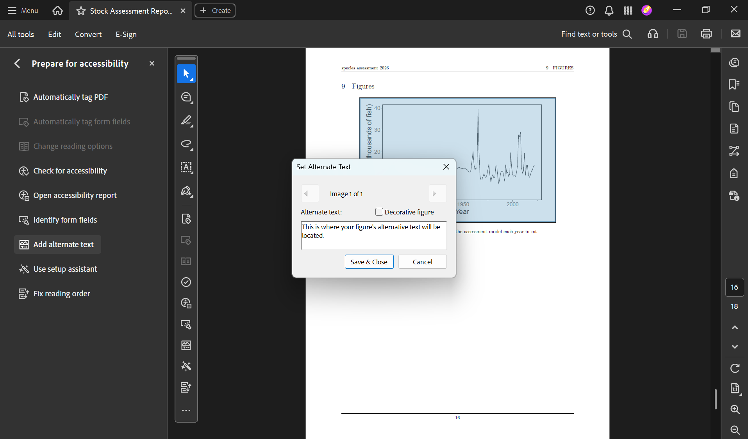This screenshot has height=439, width=748.
Task: Open the Page thumbnails panel
Action: tap(734, 107)
